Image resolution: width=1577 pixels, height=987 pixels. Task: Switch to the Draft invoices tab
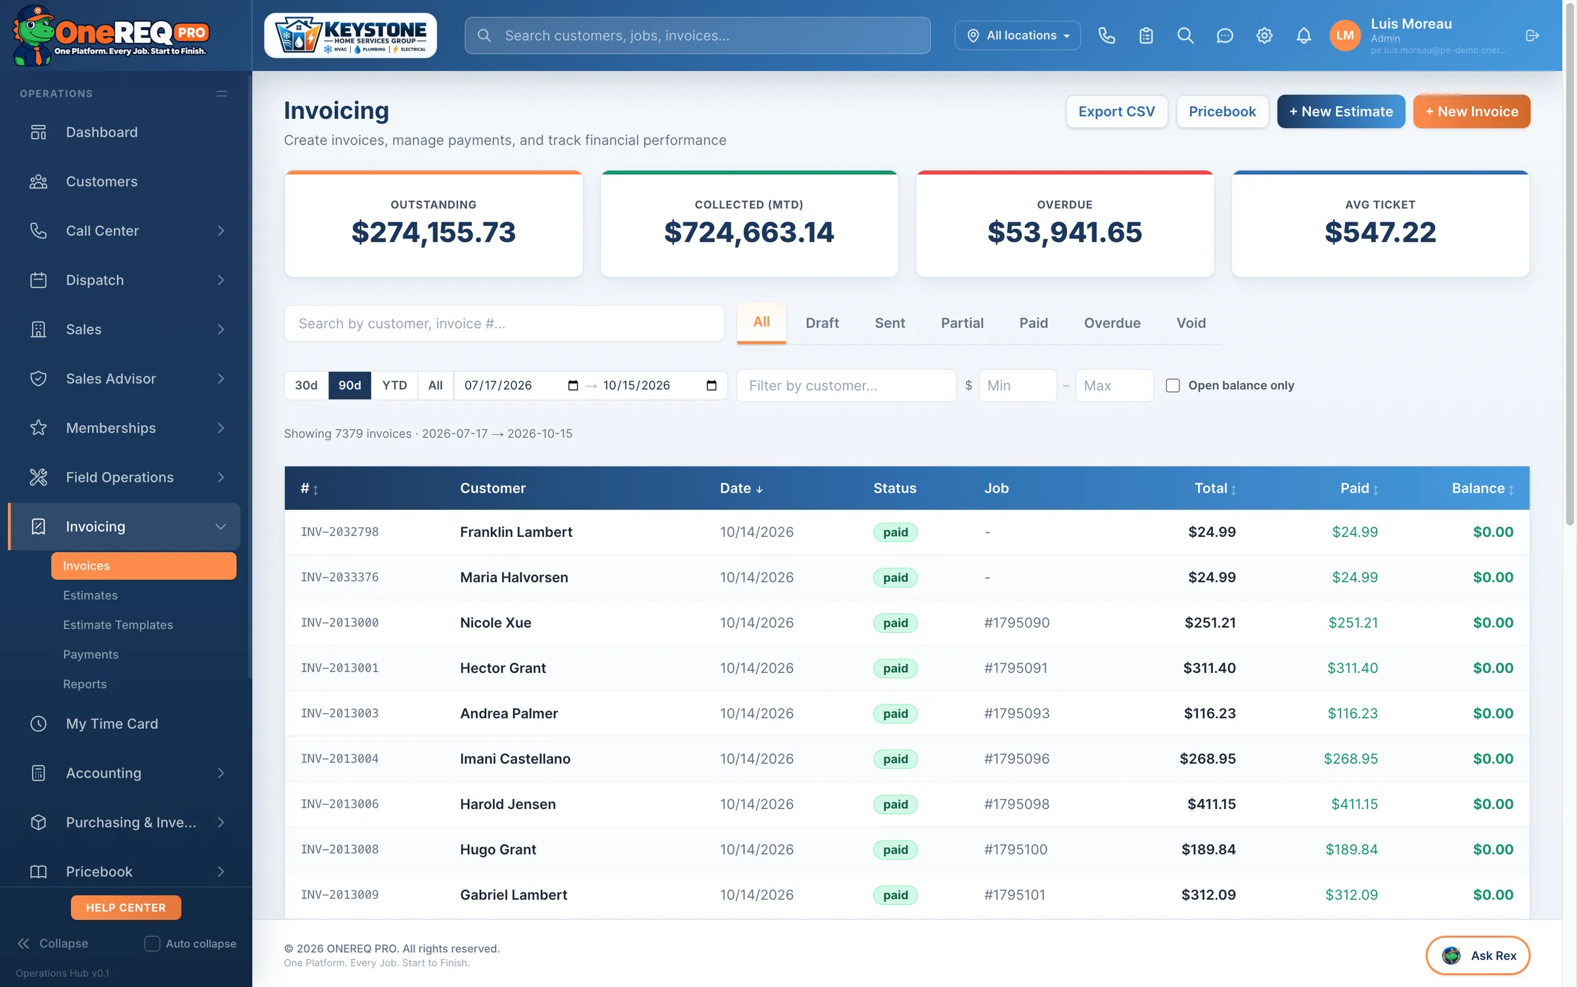[x=822, y=323]
